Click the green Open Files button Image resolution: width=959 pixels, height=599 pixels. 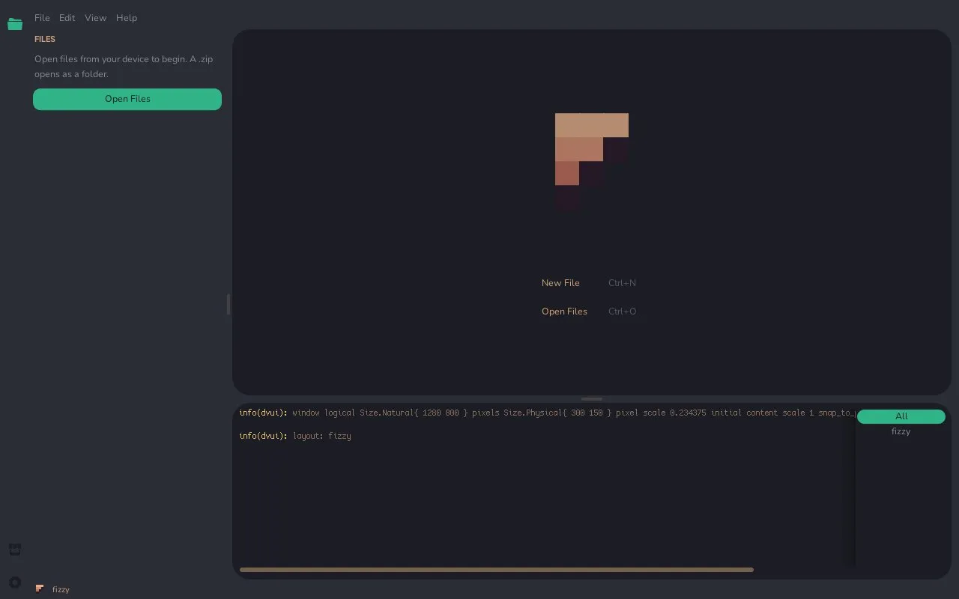pyautogui.click(x=127, y=99)
